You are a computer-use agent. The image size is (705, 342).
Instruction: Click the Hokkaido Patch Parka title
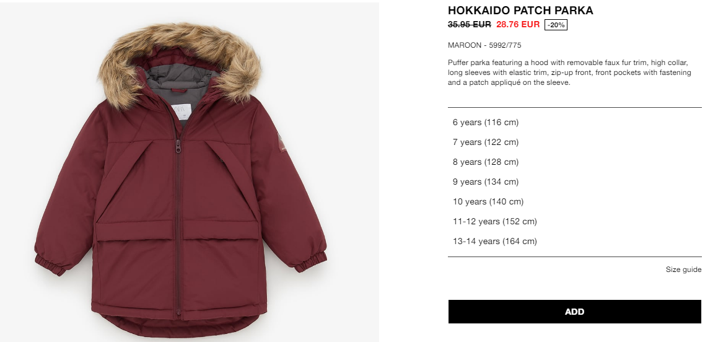tap(520, 11)
